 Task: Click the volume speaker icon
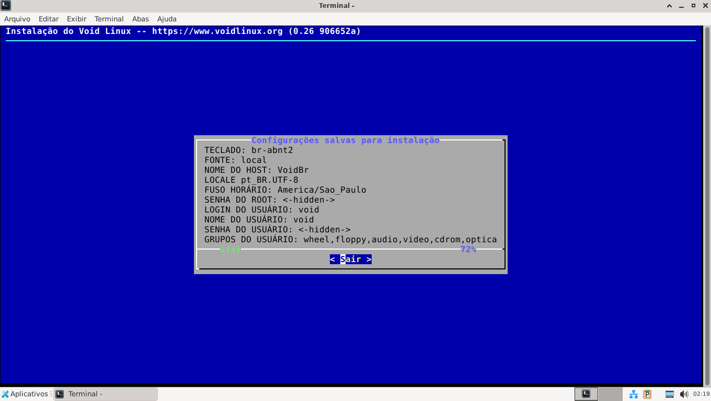tap(684, 394)
